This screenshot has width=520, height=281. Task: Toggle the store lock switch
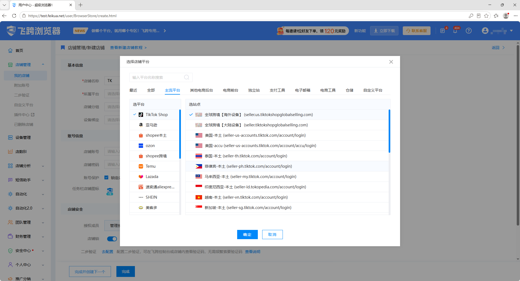click(x=112, y=239)
